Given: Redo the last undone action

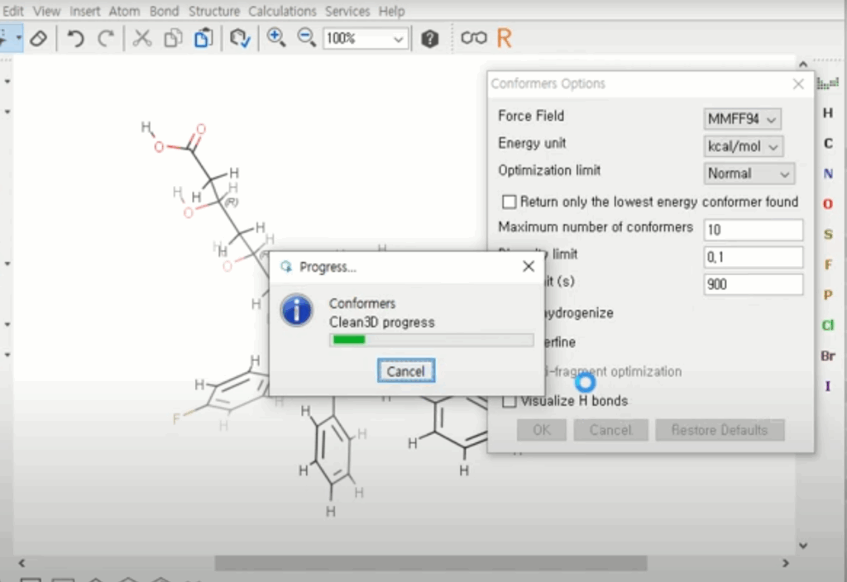Looking at the screenshot, I should pyautogui.click(x=106, y=38).
